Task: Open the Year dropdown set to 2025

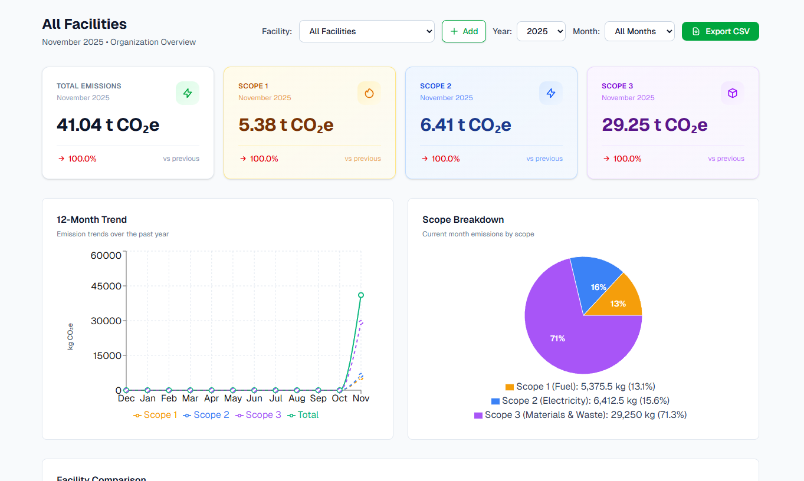Action: pyautogui.click(x=541, y=31)
